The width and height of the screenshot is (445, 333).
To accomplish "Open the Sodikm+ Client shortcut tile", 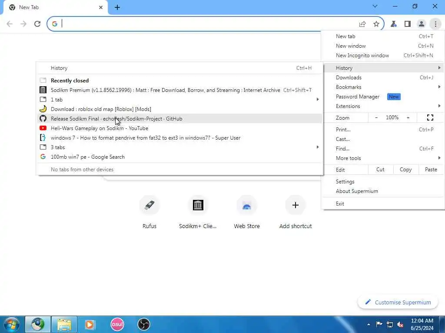I will 198,212.
